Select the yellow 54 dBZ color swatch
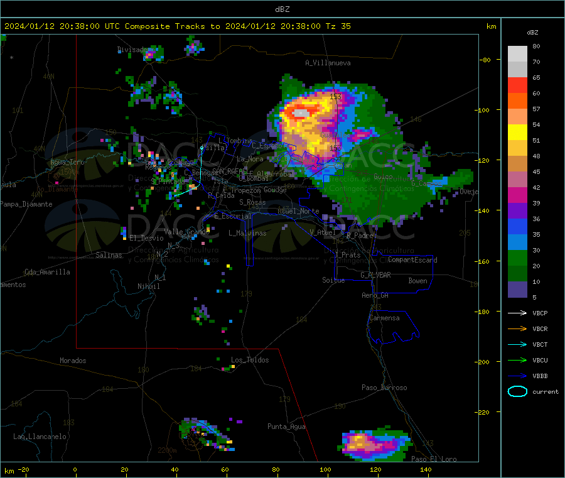 [x=517, y=133]
